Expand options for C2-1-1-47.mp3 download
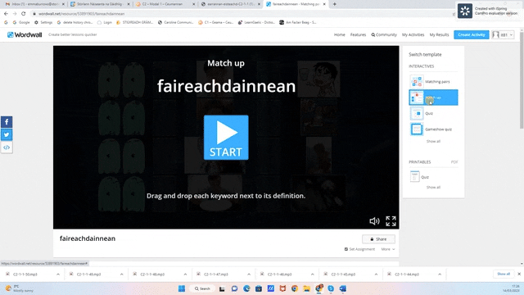Screen dimensions: 524x295 click(249, 275)
